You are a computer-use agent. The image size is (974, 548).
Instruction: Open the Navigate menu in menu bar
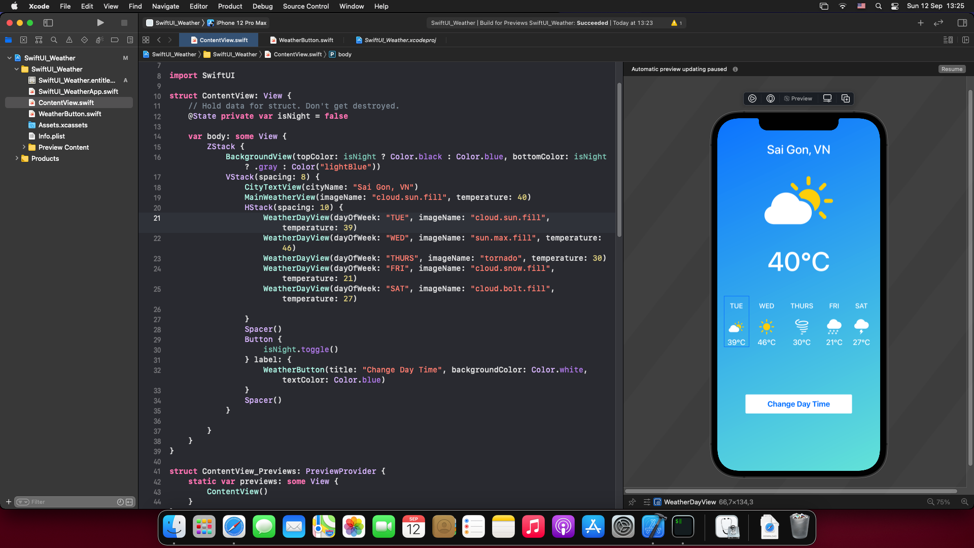click(x=164, y=6)
